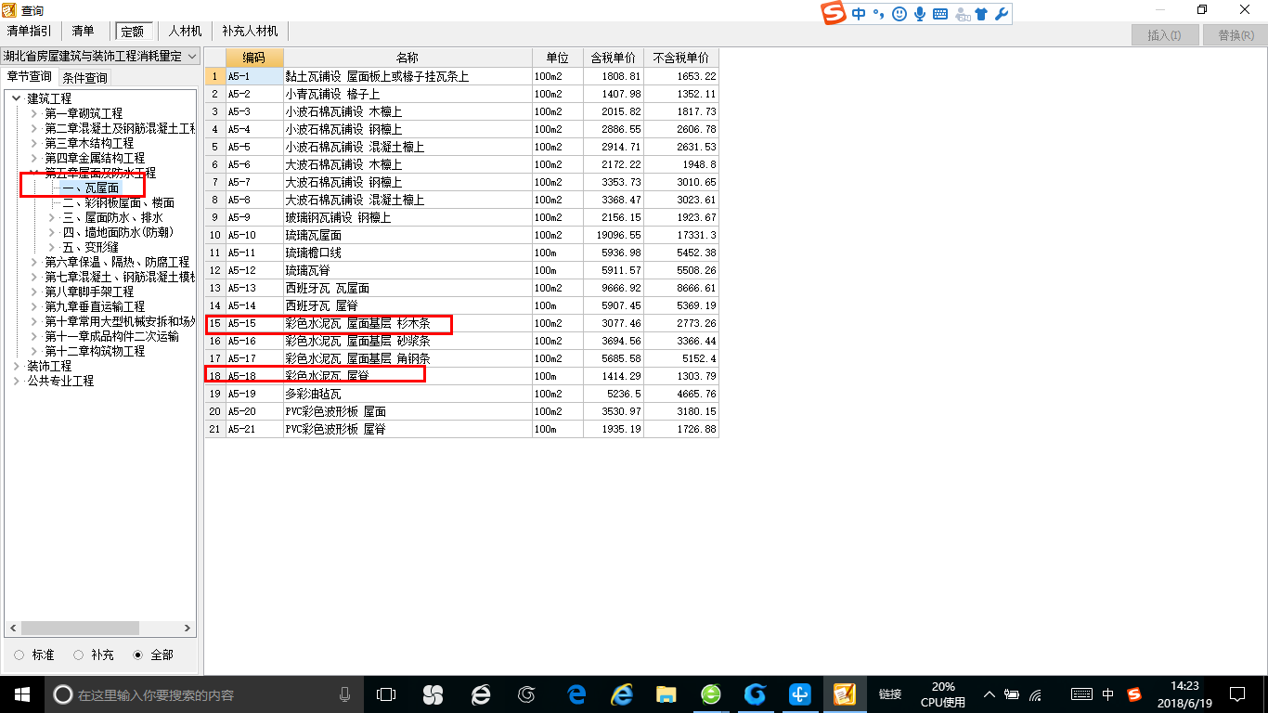Screen dimensions: 1268x713
Task: Open the 章节查询 tab
Action: pyautogui.click(x=30, y=76)
